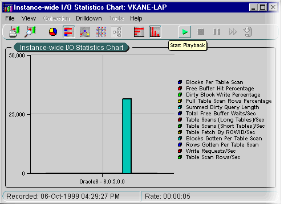The width and height of the screenshot is (284, 213).
Task: Click Free Buffer Hit Percentage red swatch
Action: 180,89
